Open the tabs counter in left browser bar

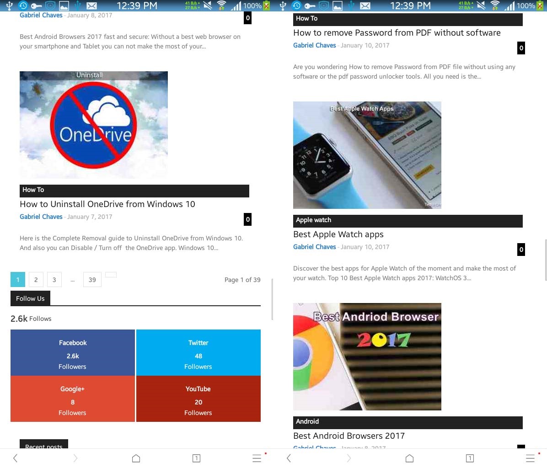[x=196, y=458]
